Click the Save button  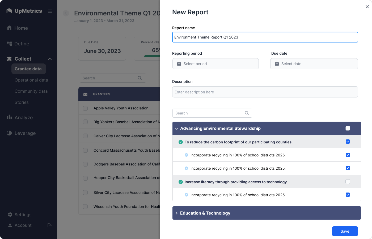coord(345,231)
